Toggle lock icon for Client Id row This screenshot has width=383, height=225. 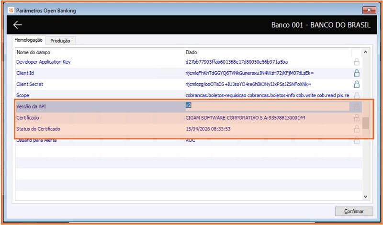(x=357, y=73)
